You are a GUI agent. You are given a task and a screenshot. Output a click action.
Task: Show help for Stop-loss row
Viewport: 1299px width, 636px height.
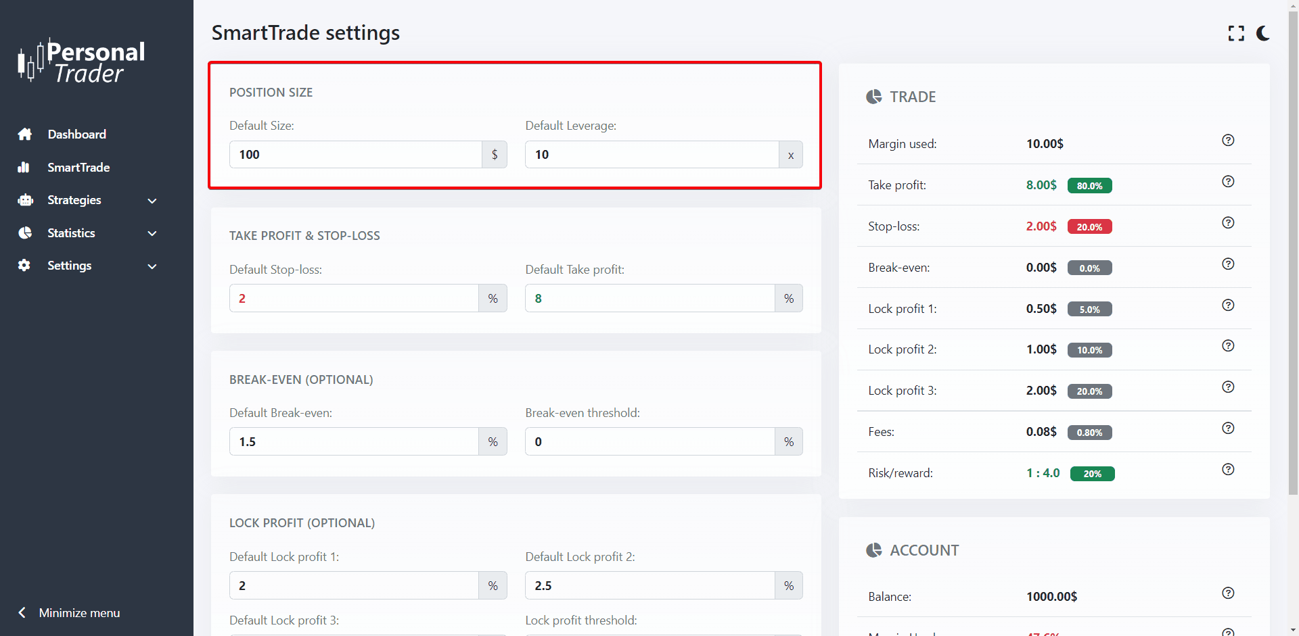click(1228, 223)
